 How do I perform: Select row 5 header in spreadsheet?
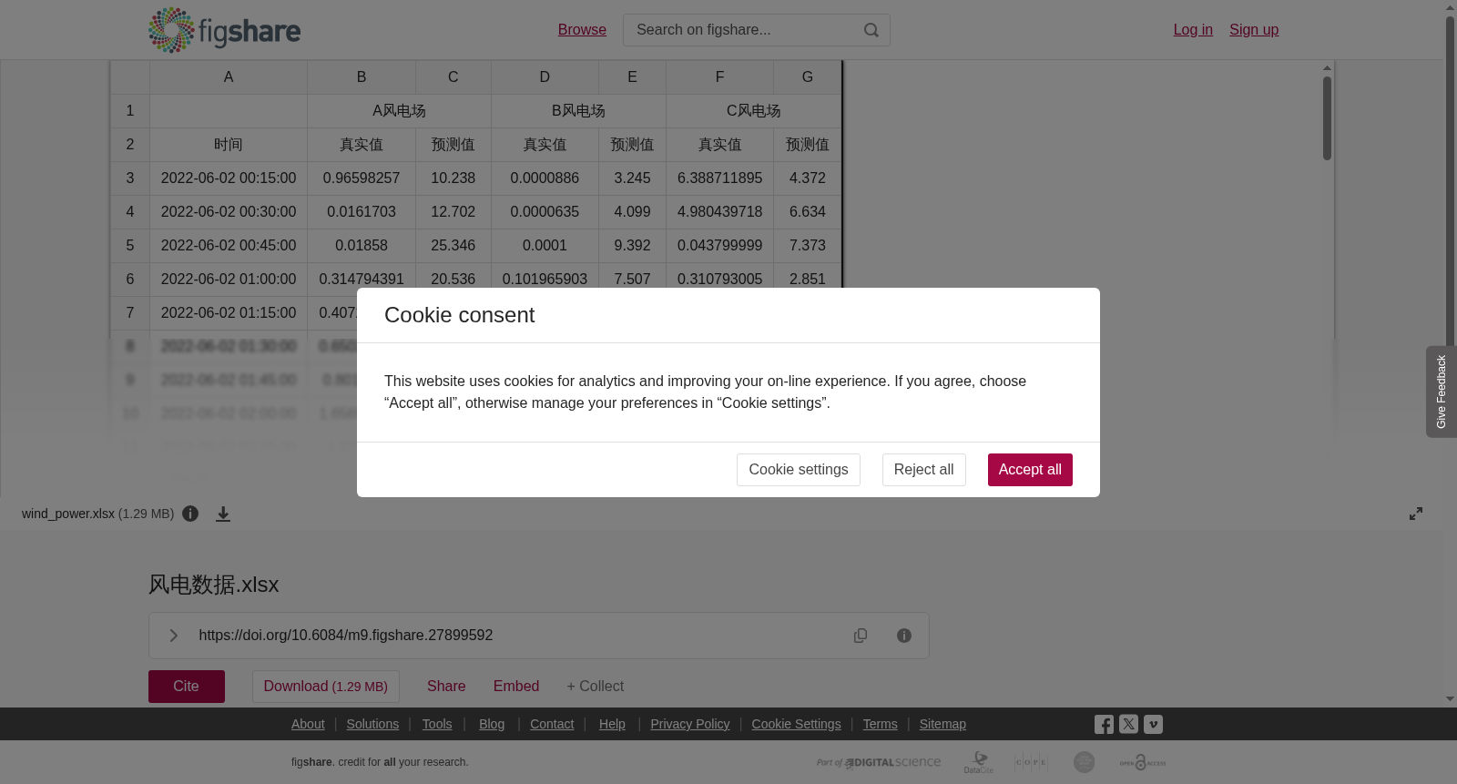(x=130, y=246)
